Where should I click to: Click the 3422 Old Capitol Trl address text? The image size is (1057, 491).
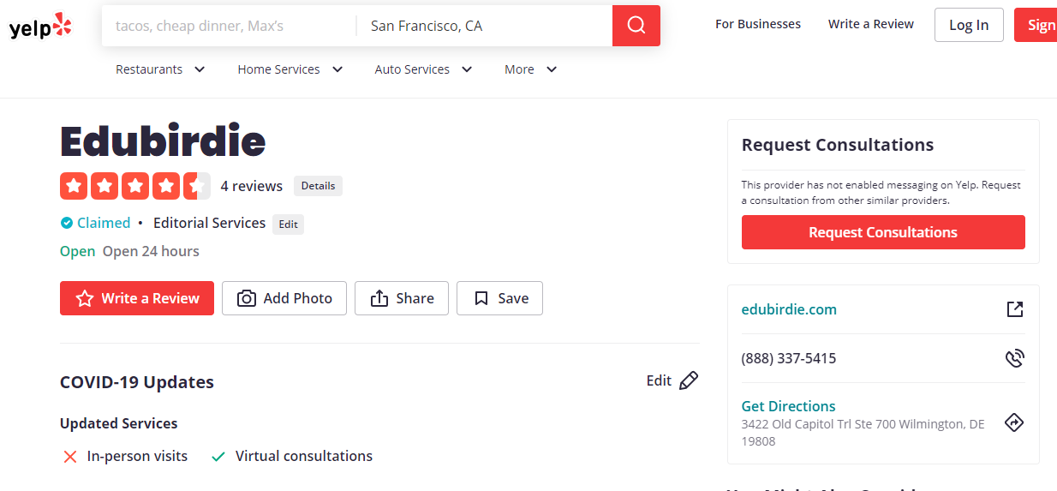(x=863, y=433)
